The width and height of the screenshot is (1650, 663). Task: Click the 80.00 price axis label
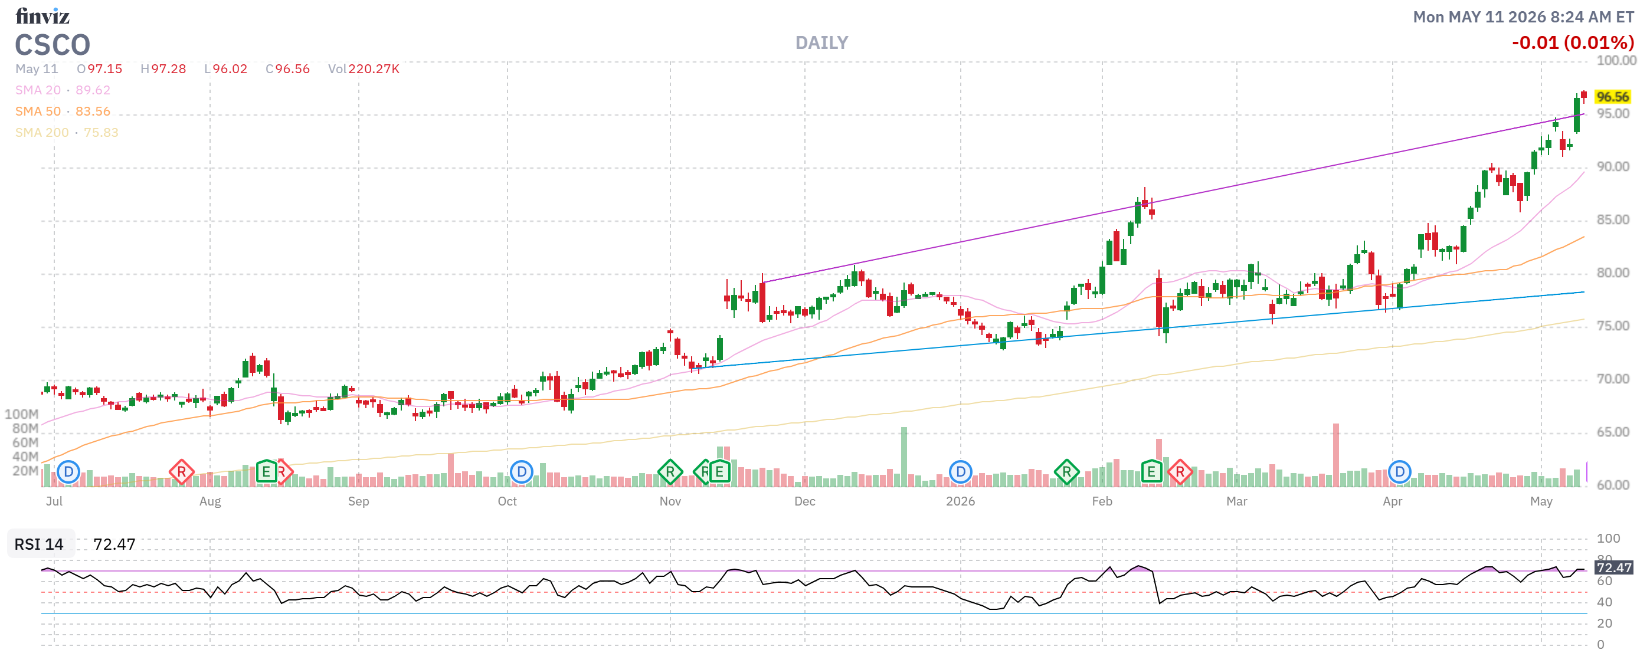(x=1613, y=273)
